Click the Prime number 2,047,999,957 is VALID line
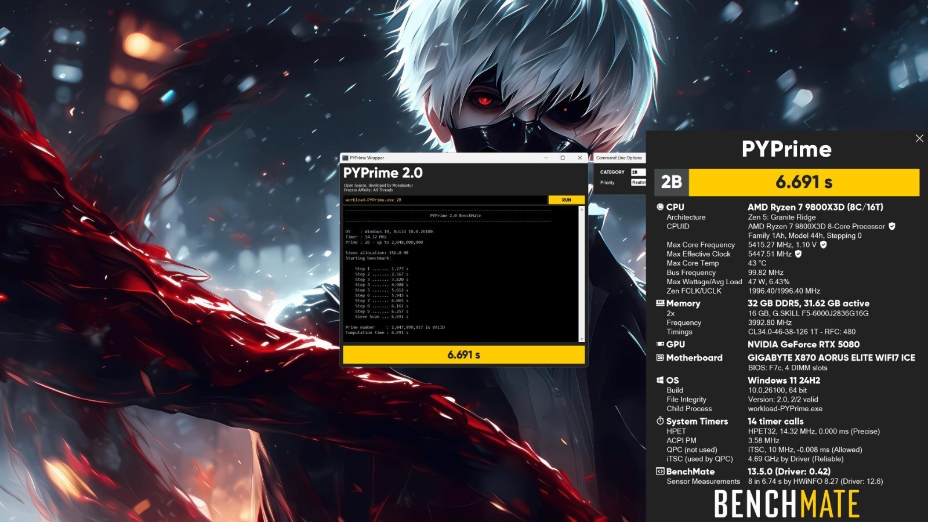This screenshot has width=928, height=522. (395, 327)
